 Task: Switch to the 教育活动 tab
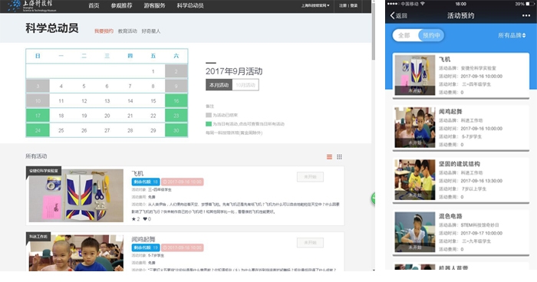click(x=127, y=31)
